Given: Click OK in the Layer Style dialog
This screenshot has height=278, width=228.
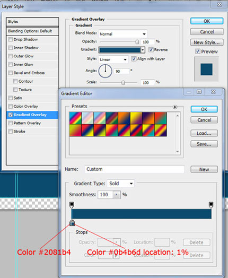Looking at the screenshot, I should click(207, 21).
